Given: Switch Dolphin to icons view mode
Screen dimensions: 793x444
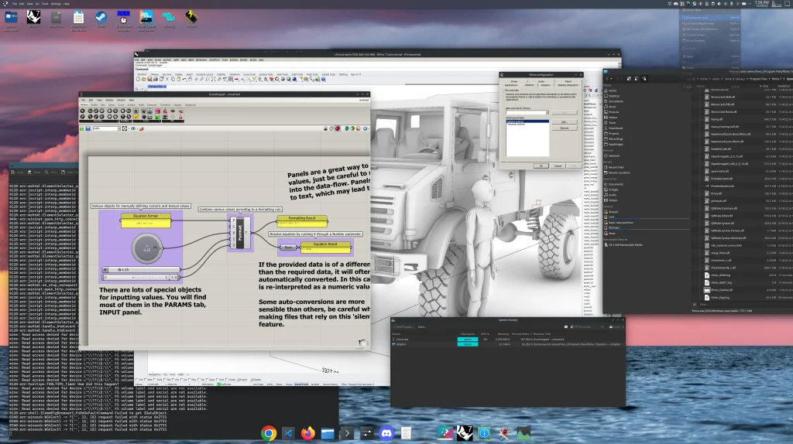Looking at the screenshot, I should point(629,78).
